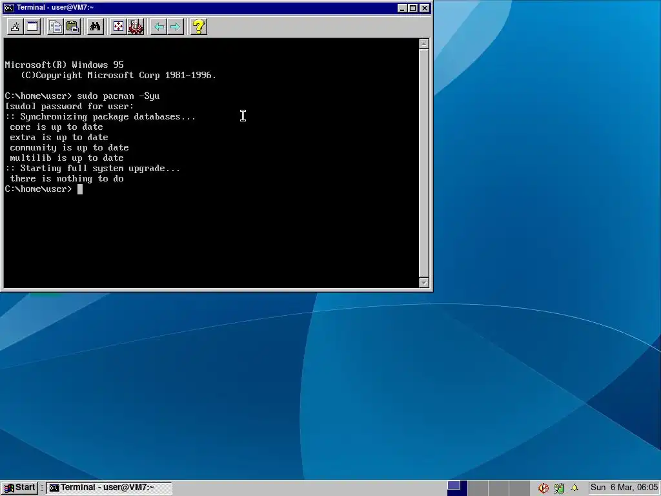Click the terminal scrollbar down arrow
Viewport: 661px width, 496px height.
point(424,283)
